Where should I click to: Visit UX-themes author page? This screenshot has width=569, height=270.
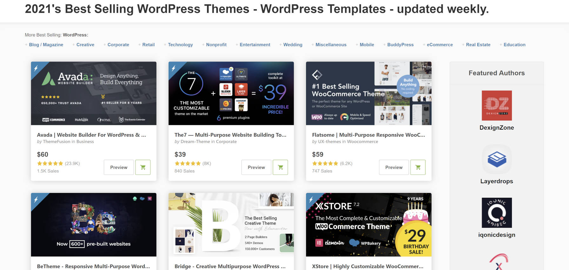329,142
